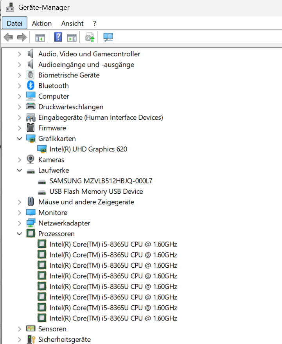Expand Biometrische Geräte node

(19, 75)
